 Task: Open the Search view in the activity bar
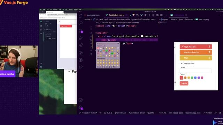coord(80,23)
